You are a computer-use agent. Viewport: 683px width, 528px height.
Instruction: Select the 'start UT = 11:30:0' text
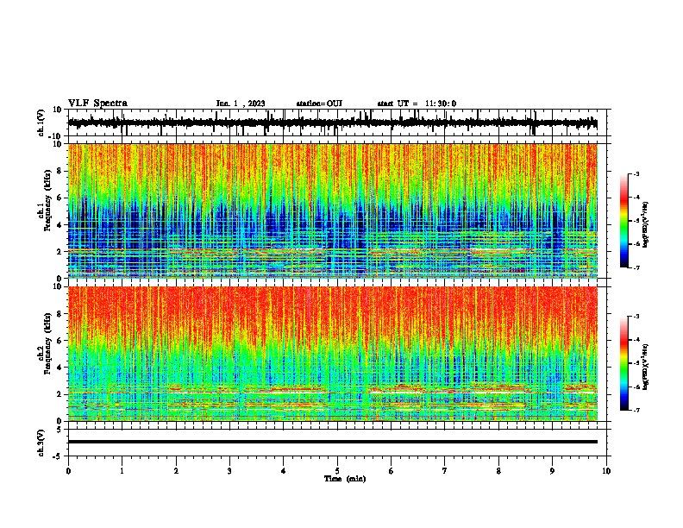(x=417, y=104)
